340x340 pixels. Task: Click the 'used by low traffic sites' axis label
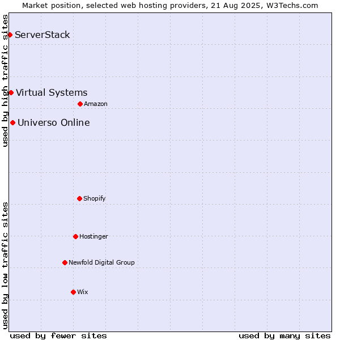(x=5, y=266)
